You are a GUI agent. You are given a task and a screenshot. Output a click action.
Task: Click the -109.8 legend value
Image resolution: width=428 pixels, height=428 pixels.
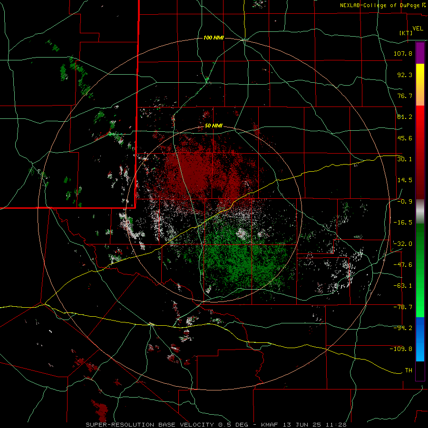(x=401, y=349)
